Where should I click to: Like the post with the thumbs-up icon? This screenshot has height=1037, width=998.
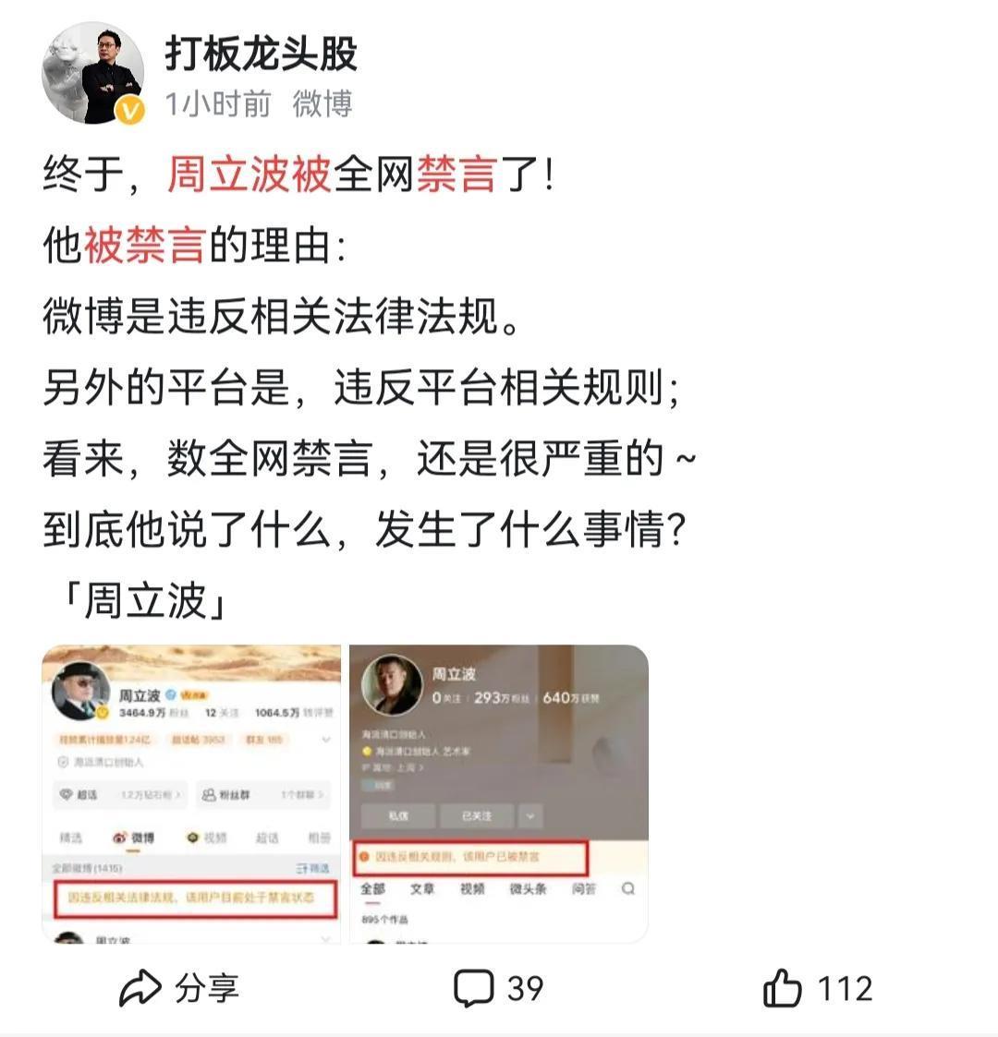[x=782, y=988]
